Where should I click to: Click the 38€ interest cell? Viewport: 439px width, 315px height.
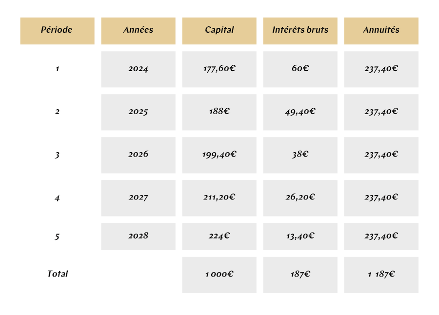(x=300, y=155)
